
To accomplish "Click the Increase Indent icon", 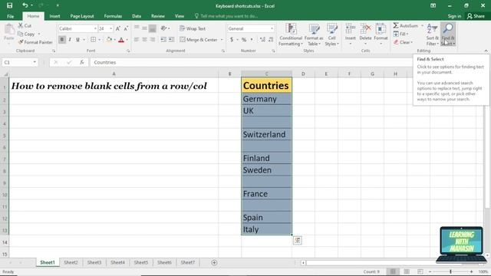I will point(171,40).
